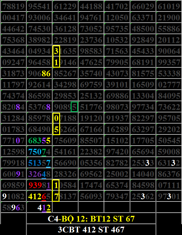Choose the cell showing 94761

(x=91, y=17)
